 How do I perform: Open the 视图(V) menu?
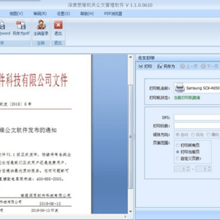point(16,13)
